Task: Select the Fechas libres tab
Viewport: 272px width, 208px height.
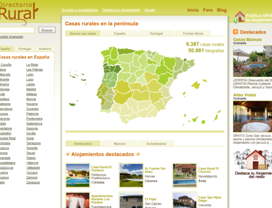Action: (x=193, y=33)
